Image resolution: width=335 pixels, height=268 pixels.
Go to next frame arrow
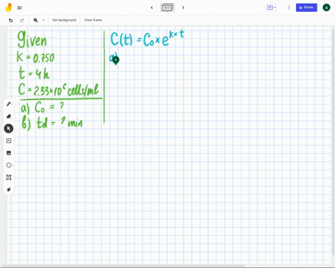183,8
